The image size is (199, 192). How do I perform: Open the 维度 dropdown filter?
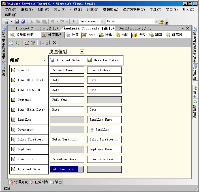click(45, 60)
